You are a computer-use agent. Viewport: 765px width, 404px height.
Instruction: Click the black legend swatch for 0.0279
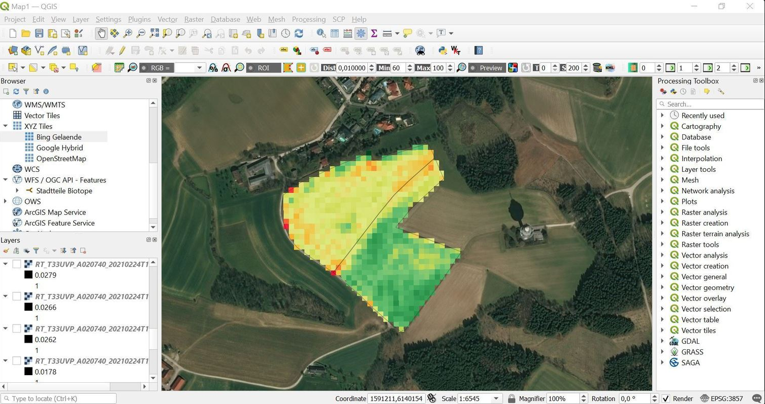28,275
